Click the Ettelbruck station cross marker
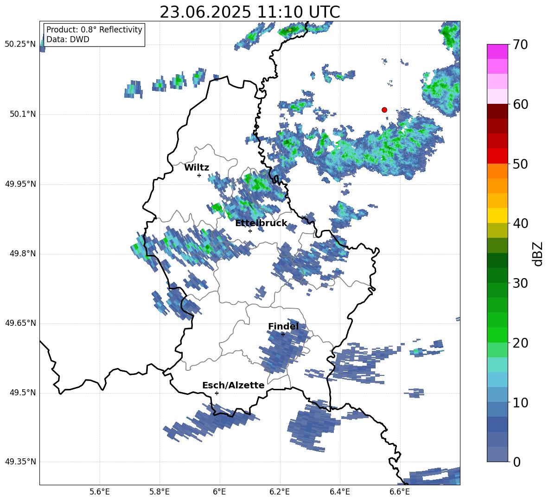 coord(250,231)
